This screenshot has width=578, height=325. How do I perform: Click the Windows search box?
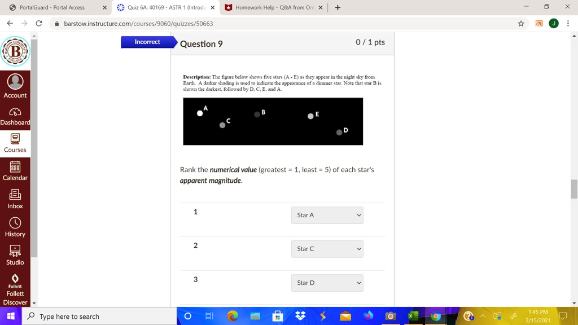coord(99,316)
